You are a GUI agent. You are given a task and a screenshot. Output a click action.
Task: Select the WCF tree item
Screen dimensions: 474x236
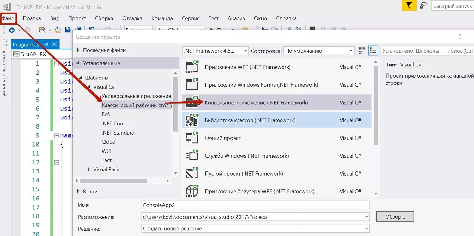[107, 151]
